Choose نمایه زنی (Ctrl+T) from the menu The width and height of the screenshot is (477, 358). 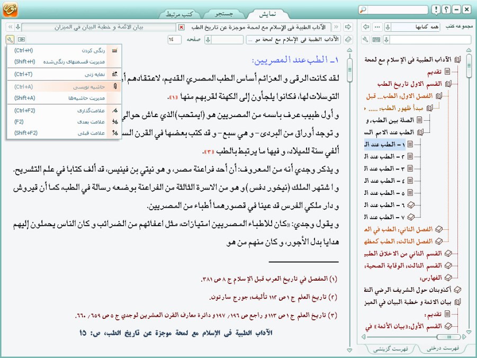(64, 74)
